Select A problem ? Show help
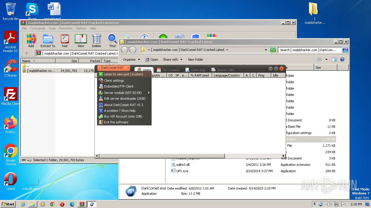Viewport: 371px width, 208px height. (124, 111)
